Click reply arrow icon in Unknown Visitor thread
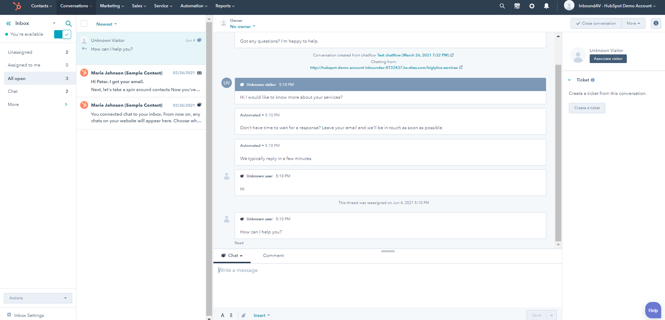665x320 pixels. pos(84,49)
